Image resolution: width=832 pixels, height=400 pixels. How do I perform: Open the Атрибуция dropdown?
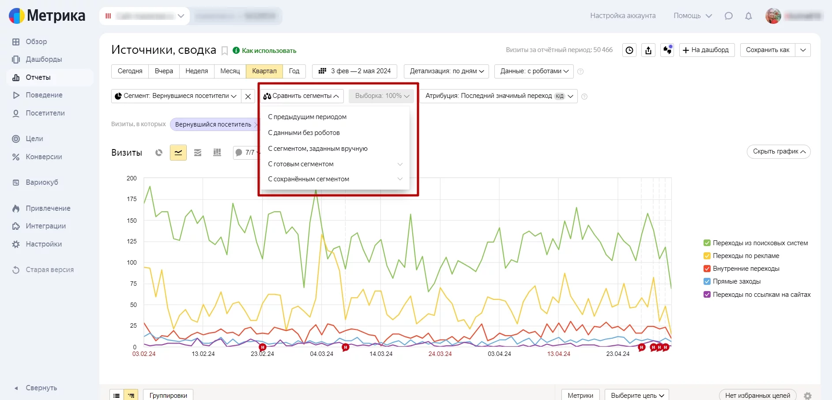coord(498,96)
